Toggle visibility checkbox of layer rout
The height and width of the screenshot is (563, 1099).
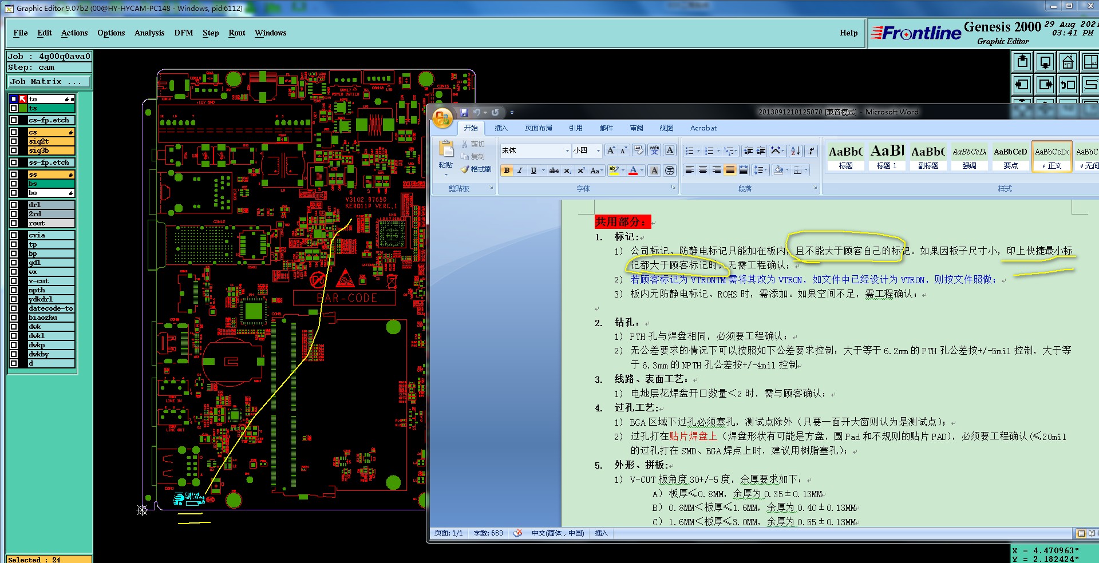coord(14,223)
